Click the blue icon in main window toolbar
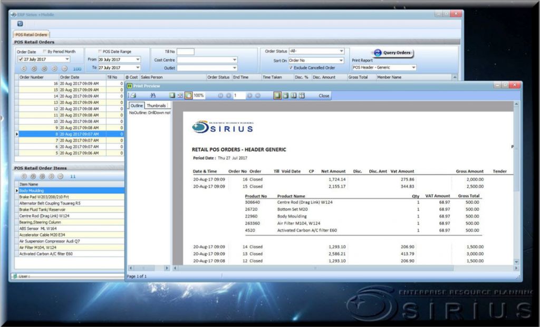540x327 pixels. [20, 24]
